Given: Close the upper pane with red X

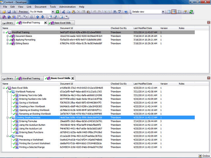Looking at the screenshot, I should (209, 22).
